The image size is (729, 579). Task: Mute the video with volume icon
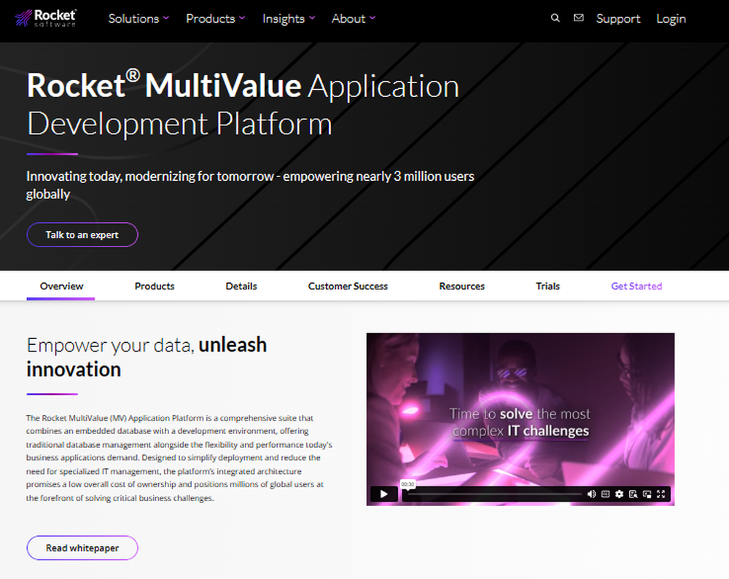[591, 494]
